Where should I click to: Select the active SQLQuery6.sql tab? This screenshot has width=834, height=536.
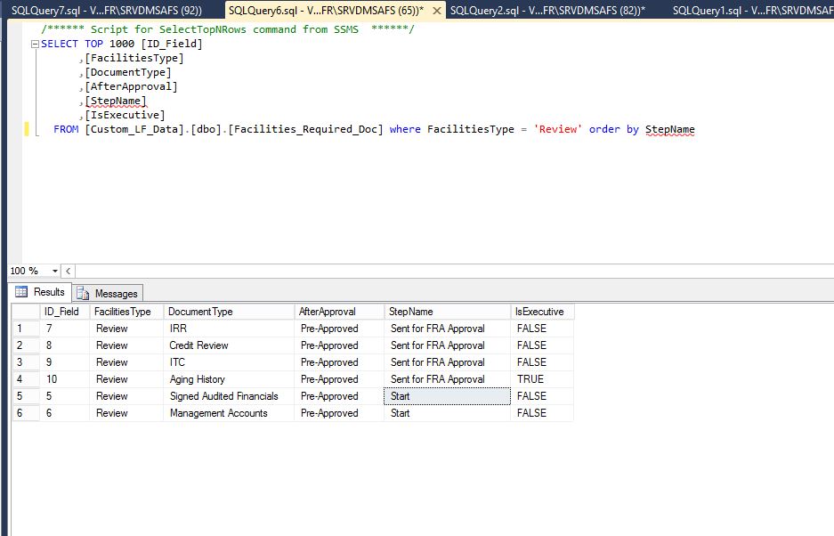pos(326,10)
